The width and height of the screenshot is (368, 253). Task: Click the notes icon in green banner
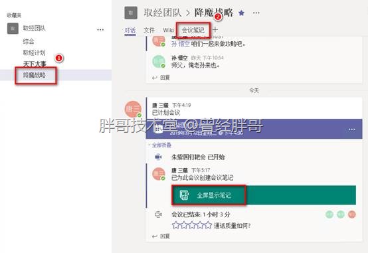click(184, 195)
